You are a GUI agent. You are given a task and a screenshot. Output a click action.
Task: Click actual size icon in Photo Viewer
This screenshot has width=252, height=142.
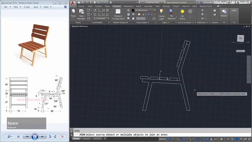coord(19,136)
